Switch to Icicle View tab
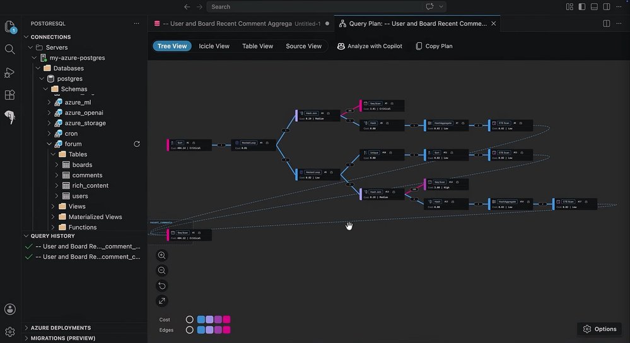Screen dimensions: 630x343 [x=214, y=46]
